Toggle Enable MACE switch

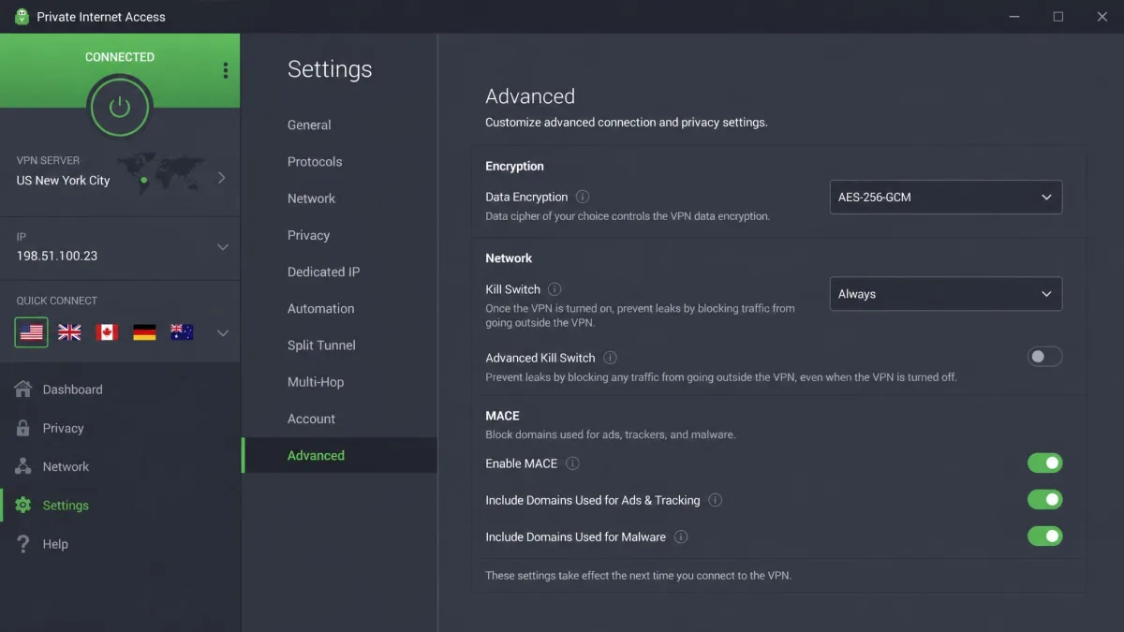(1044, 463)
